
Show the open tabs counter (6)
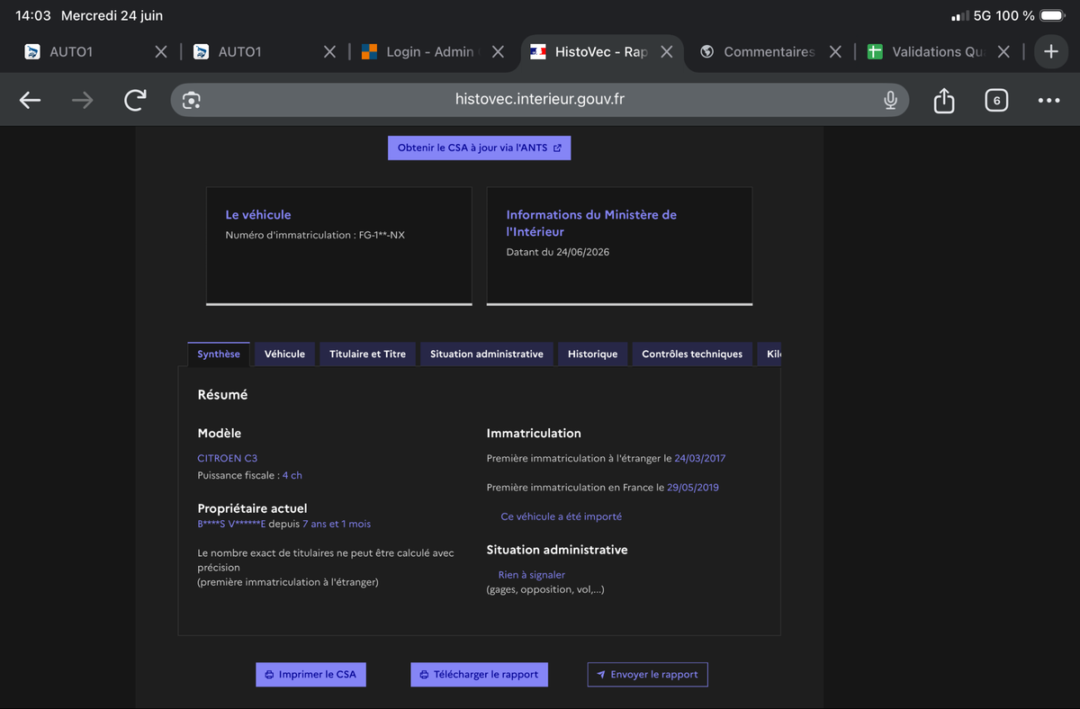point(995,101)
